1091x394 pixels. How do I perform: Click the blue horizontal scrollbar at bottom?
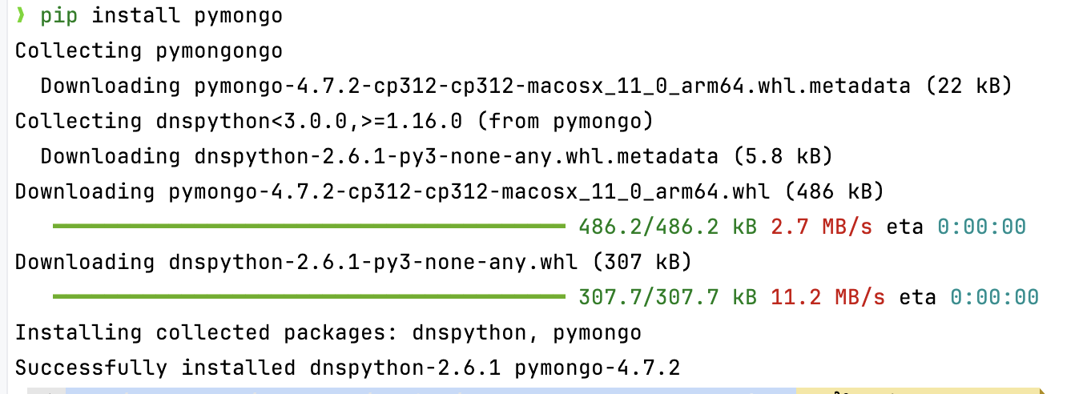tap(431, 391)
